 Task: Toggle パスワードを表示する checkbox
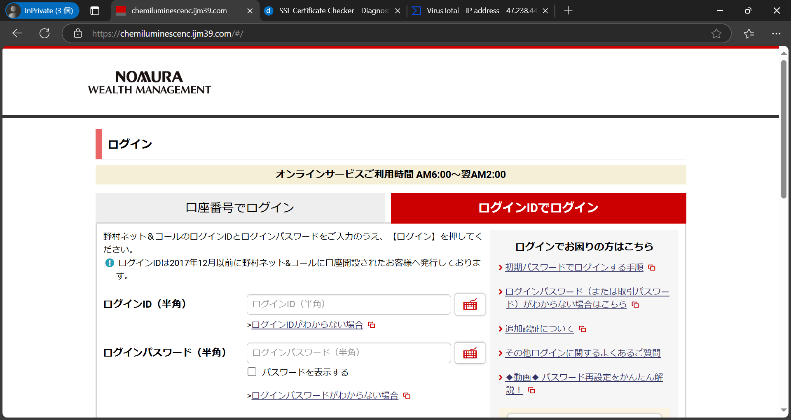(x=252, y=372)
